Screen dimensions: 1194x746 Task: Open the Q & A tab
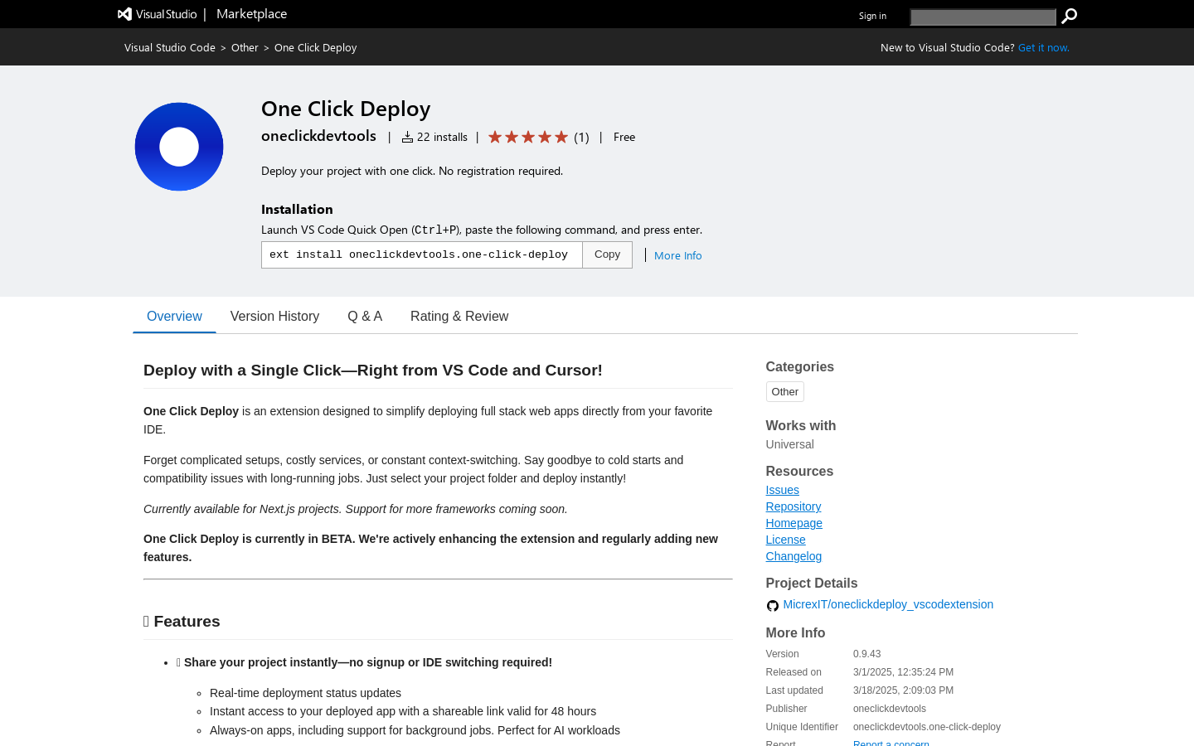(x=365, y=316)
